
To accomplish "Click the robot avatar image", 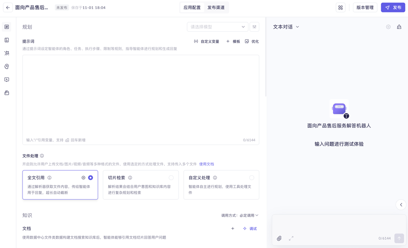I will coord(339,109).
